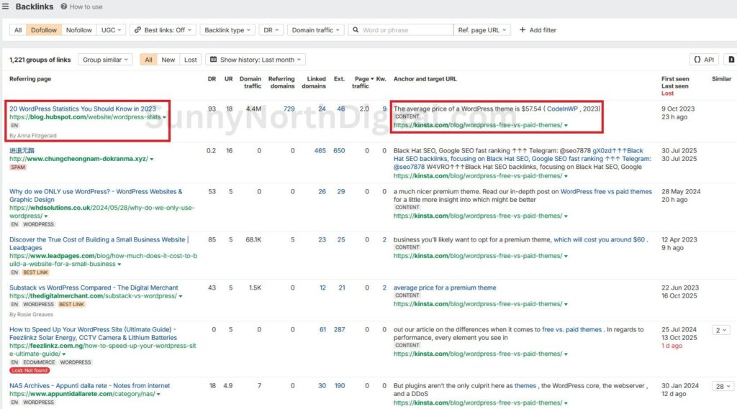
Task: Click external links value 650
Action: pos(339,151)
